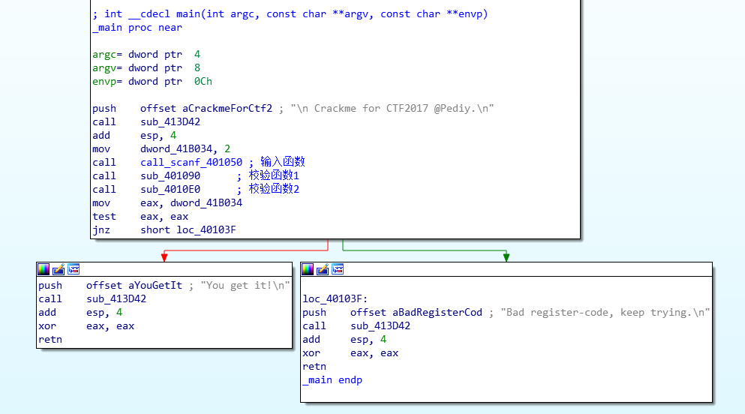Select call_scanf_401050 function name
The height and width of the screenshot is (414, 745).
[191, 162]
